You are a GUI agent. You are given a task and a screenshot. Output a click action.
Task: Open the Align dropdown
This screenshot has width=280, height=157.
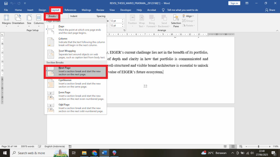[x=188, y=16]
